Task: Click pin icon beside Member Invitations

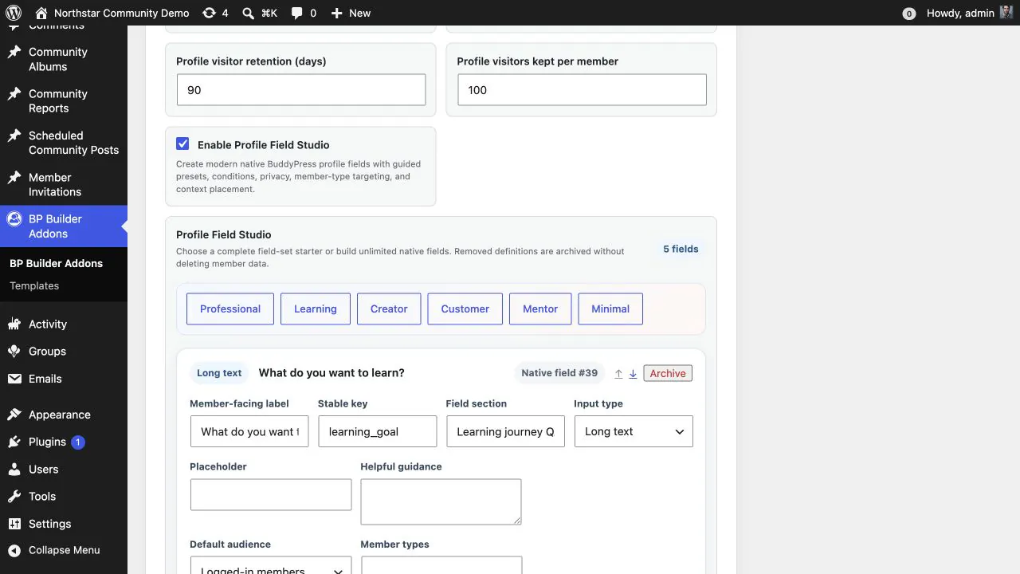Action: coord(14,177)
